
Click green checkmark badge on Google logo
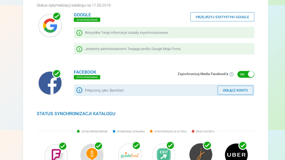(57, 16)
